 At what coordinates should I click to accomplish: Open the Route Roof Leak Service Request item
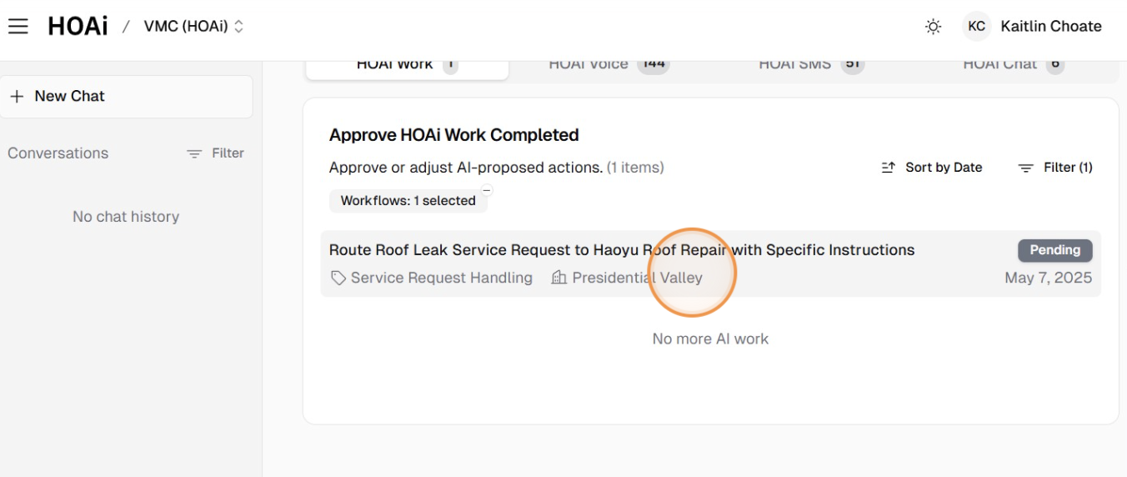pos(621,250)
